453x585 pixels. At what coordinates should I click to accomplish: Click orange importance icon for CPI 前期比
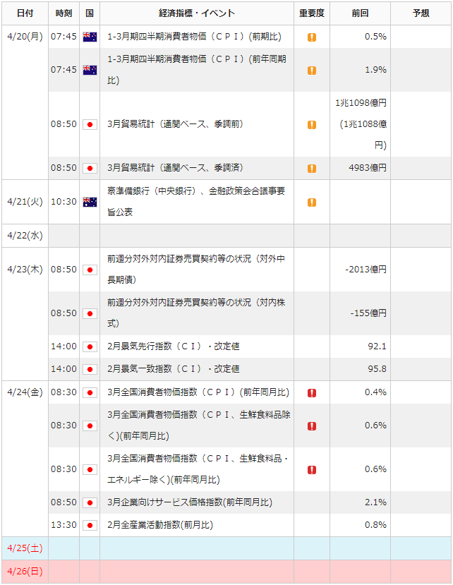click(312, 37)
